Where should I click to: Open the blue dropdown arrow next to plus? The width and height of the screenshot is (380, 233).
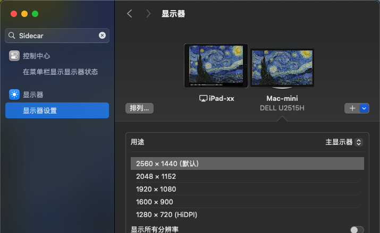point(364,108)
